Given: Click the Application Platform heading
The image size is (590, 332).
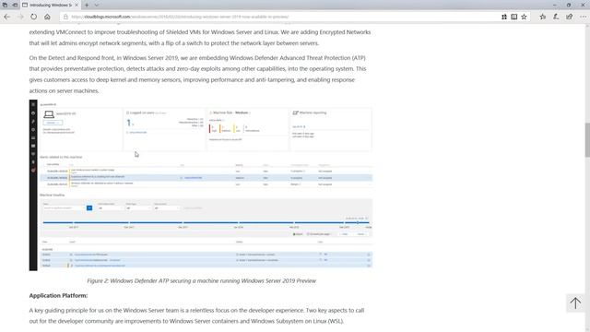Looking at the screenshot, I should (58, 295).
